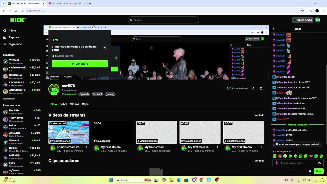This screenshot has width=327, height=184.
Task: Unmute the stream preview popup
Action: pyautogui.click(x=105, y=48)
